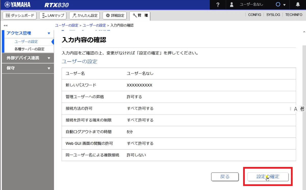Image resolution: width=306 pixels, height=190 pixels.
Task: Go to second ユーザーの設定 breadcrumb link
Action: (x=94, y=25)
